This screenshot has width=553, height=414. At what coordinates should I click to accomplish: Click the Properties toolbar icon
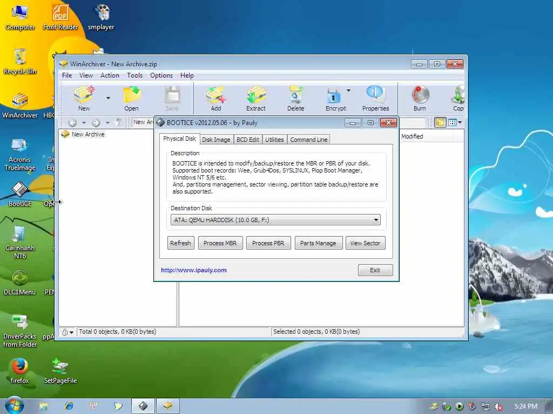tap(376, 99)
